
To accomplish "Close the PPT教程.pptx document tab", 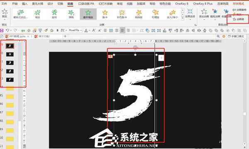I will 28,36.
